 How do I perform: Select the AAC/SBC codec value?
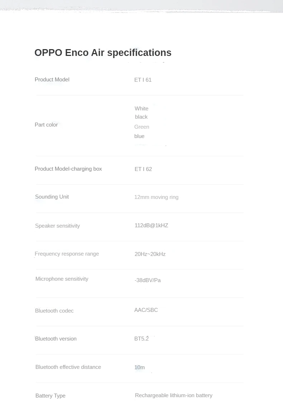[x=146, y=310]
